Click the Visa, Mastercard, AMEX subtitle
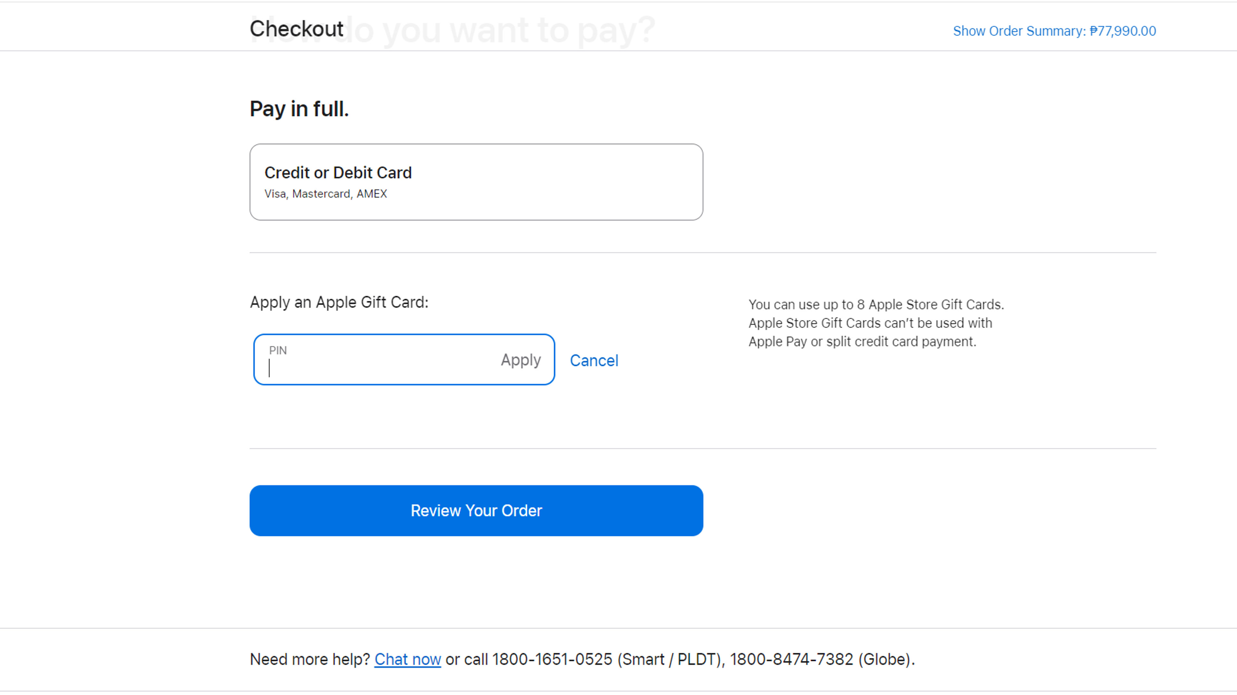Viewport: 1237px width, 695px height. coord(325,194)
